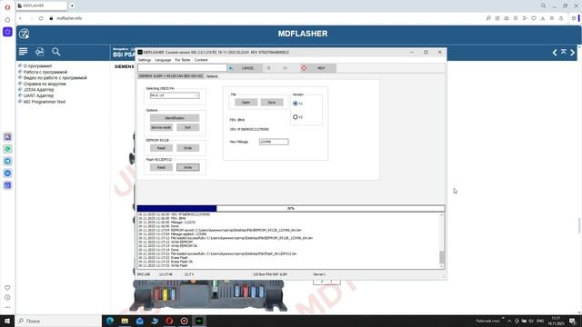Select the MDFLASHER browser tab
Image resolution: width=582 pixels, height=327 pixels.
tap(42, 6)
